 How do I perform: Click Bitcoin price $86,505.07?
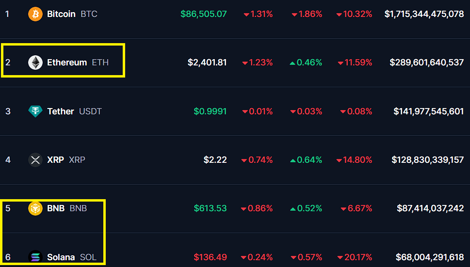pos(204,14)
